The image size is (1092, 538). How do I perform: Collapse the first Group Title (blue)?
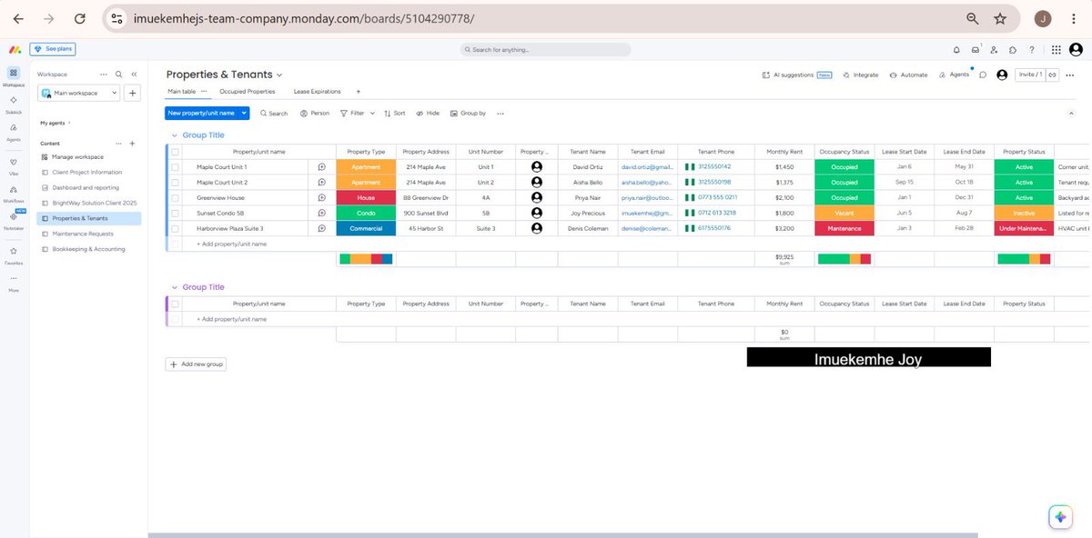[174, 135]
